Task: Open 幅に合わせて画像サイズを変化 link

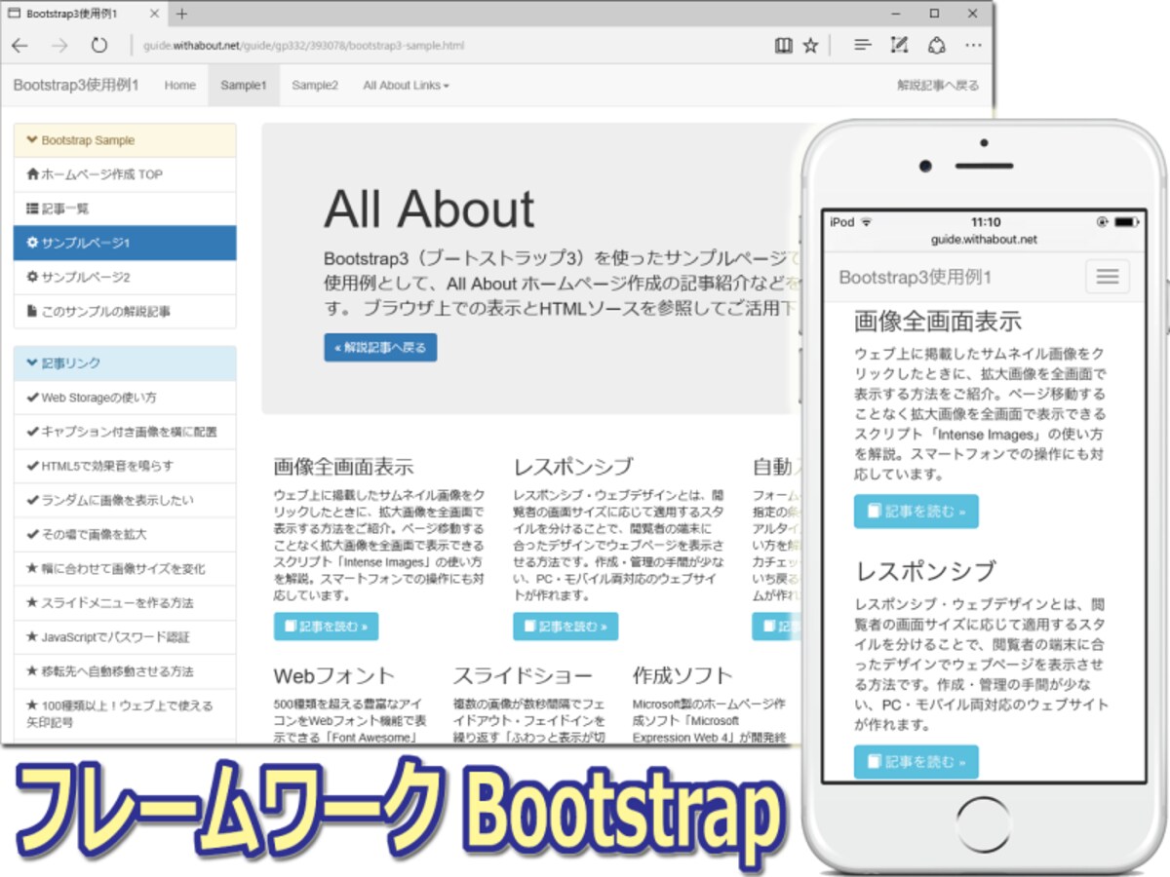Action: coord(125,568)
